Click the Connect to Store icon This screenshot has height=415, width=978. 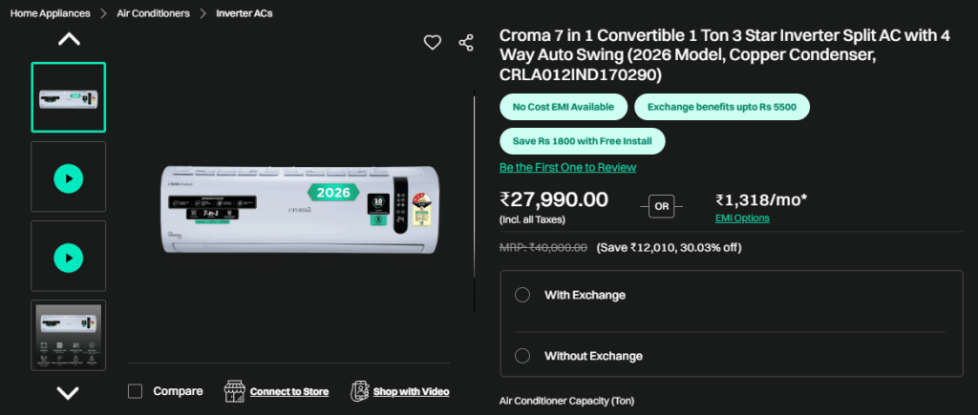235,391
